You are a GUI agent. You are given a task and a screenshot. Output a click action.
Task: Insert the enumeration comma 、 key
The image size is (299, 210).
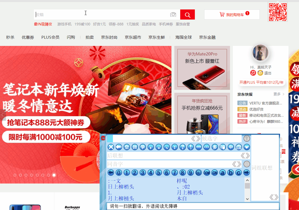pos(167,147)
